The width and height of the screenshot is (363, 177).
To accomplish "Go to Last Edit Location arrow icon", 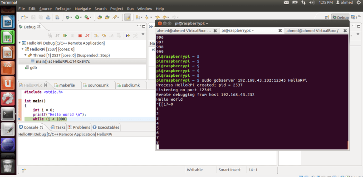I will 157,17.
